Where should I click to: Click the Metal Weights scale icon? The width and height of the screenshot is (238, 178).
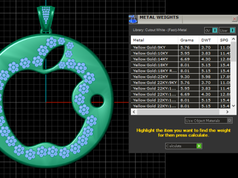(x=133, y=19)
